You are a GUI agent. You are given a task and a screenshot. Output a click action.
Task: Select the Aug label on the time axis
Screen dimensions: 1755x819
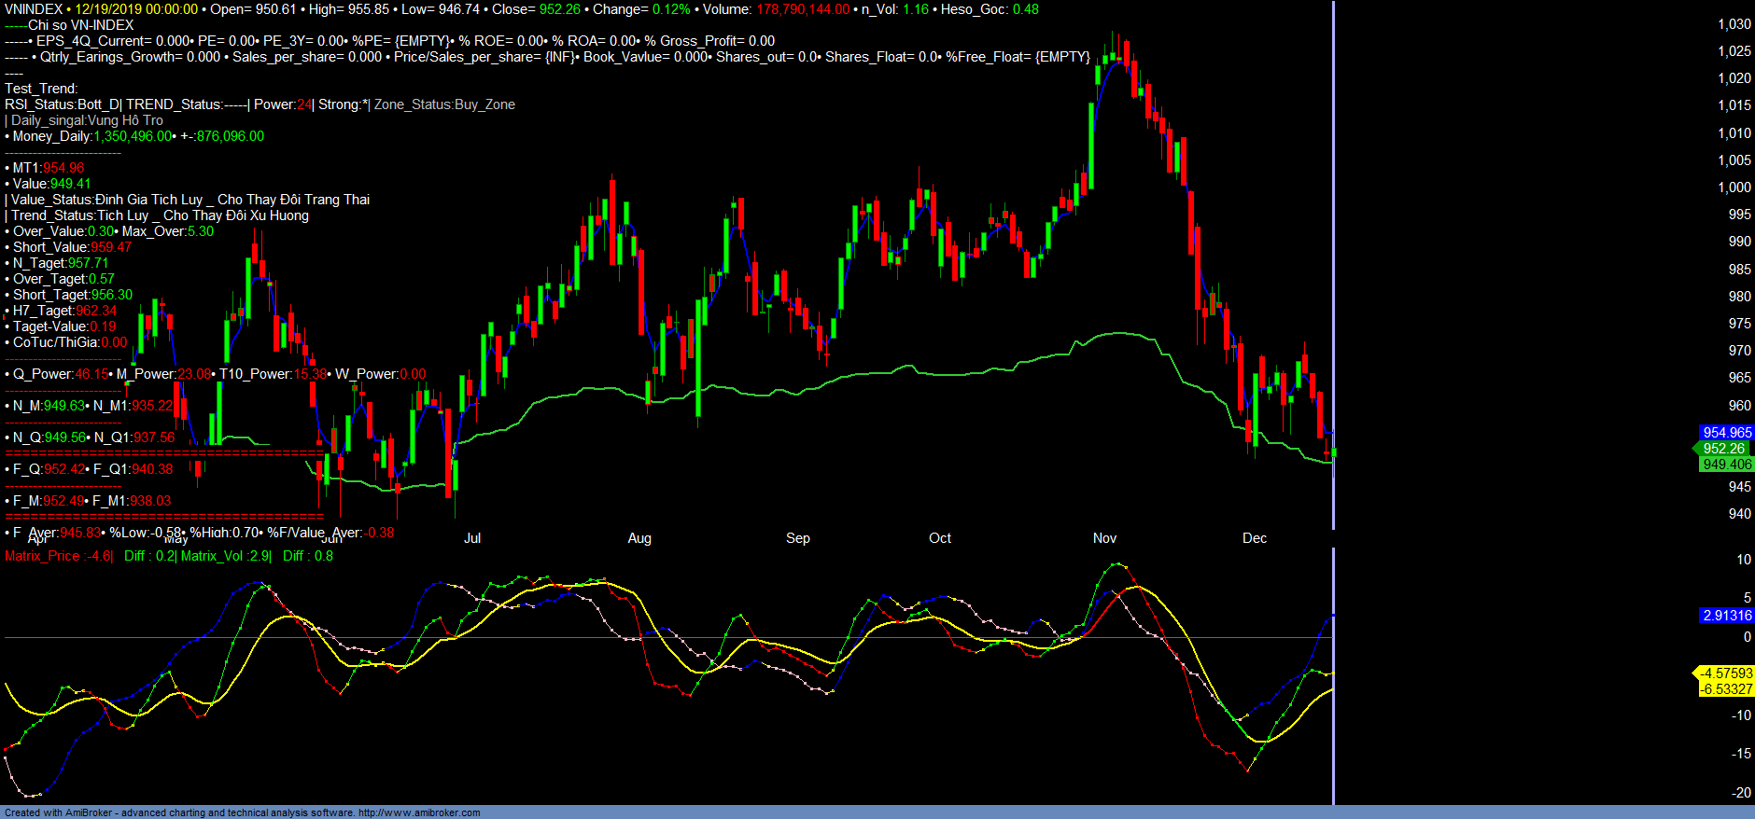click(x=639, y=538)
